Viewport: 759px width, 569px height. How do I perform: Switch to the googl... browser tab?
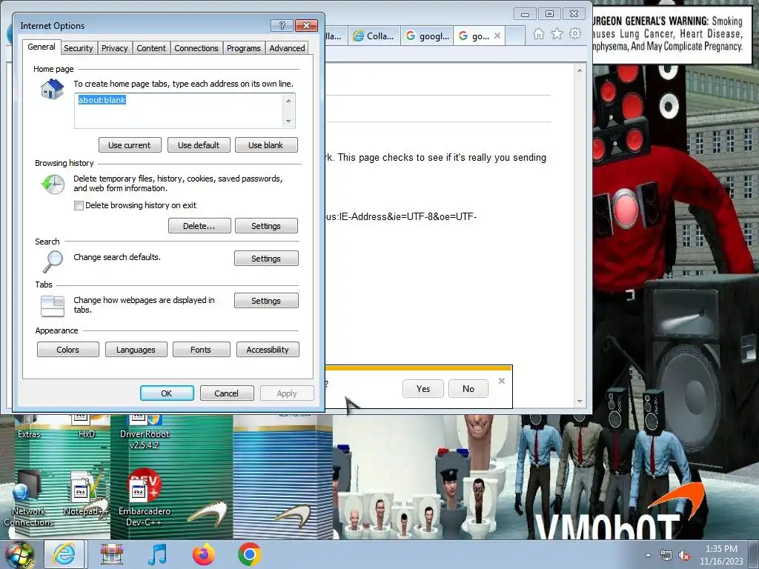coord(428,36)
